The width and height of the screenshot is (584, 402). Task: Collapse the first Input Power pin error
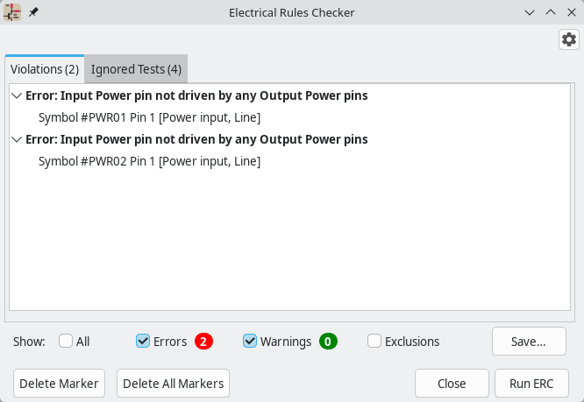click(18, 95)
